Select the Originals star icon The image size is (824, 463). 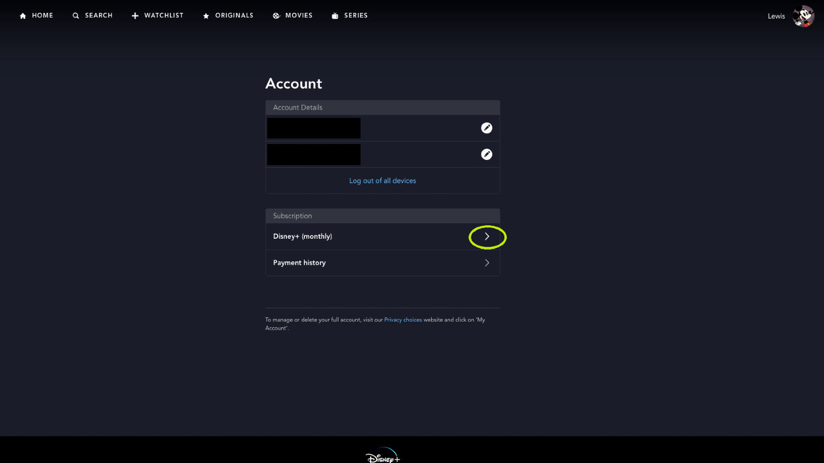(205, 15)
